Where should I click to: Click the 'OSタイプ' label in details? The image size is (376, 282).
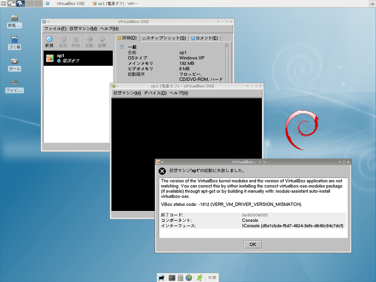[137, 58]
